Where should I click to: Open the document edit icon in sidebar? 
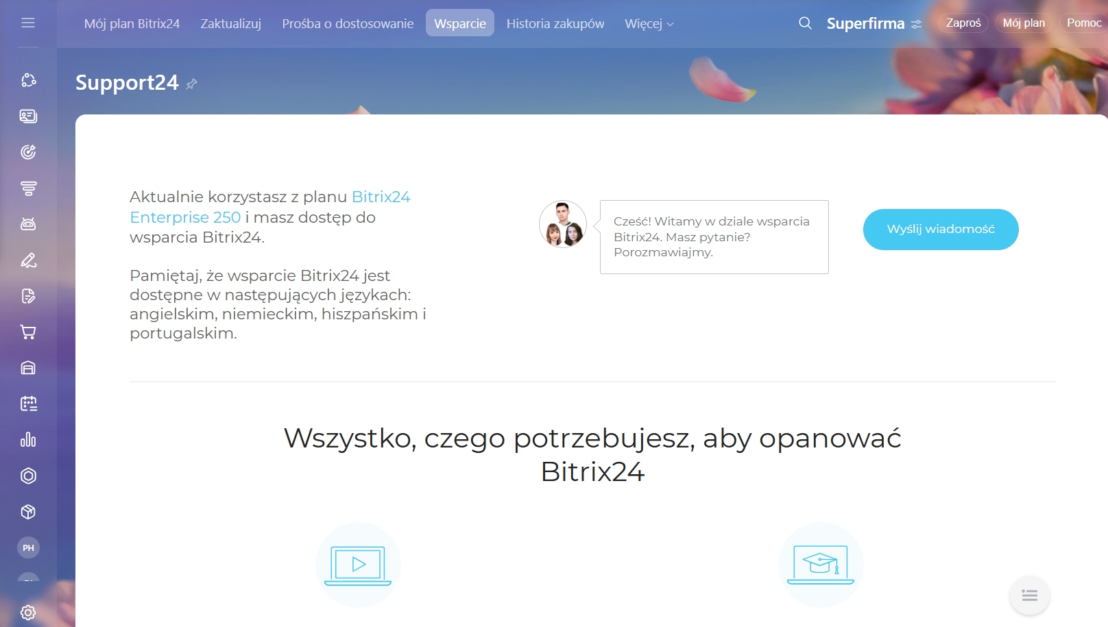pyautogui.click(x=28, y=296)
